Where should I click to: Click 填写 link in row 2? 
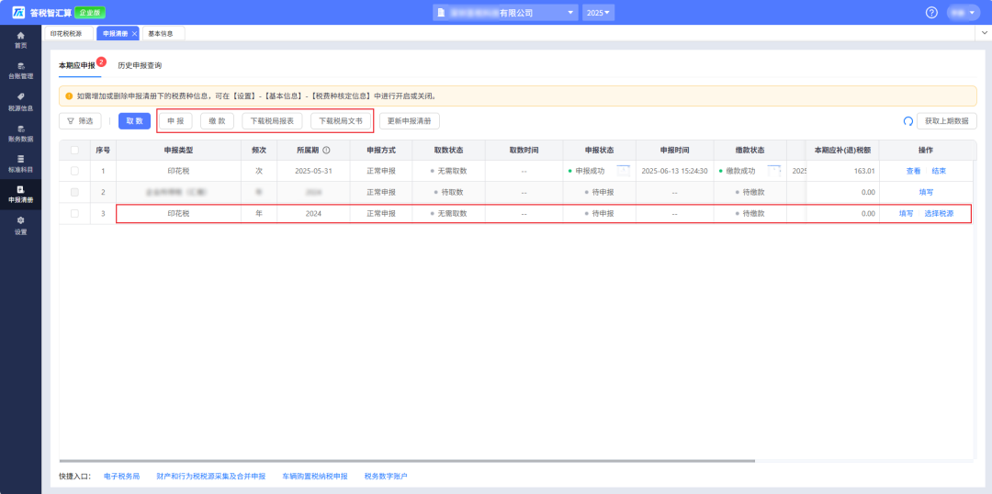[926, 192]
